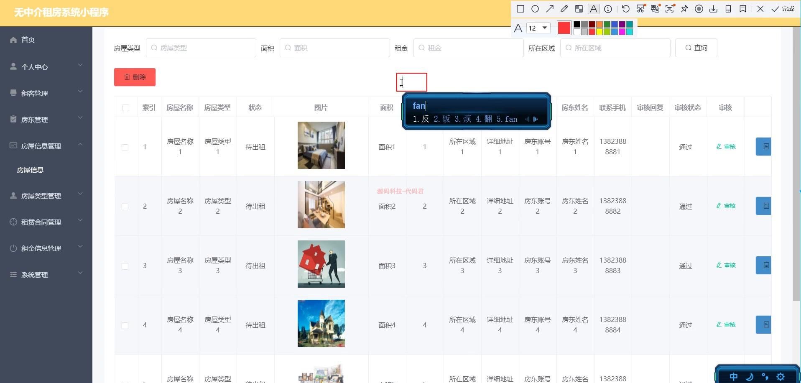Expand the 租客管理 menu
The height and width of the screenshot is (383, 801).
46,93
